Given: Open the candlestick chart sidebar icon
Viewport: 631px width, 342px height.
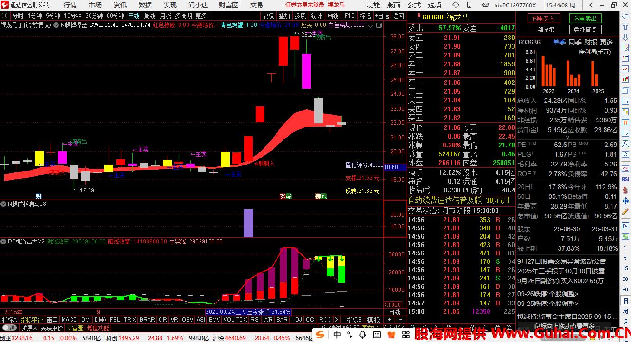Looking at the screenshot, I should click(625, 80).
